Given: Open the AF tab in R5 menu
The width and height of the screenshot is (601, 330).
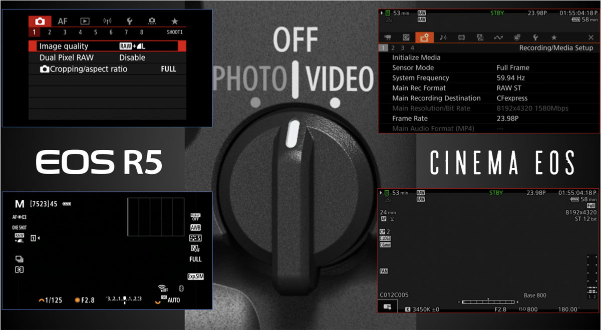Looking at the screenshot, I should (x=62, y=21).
